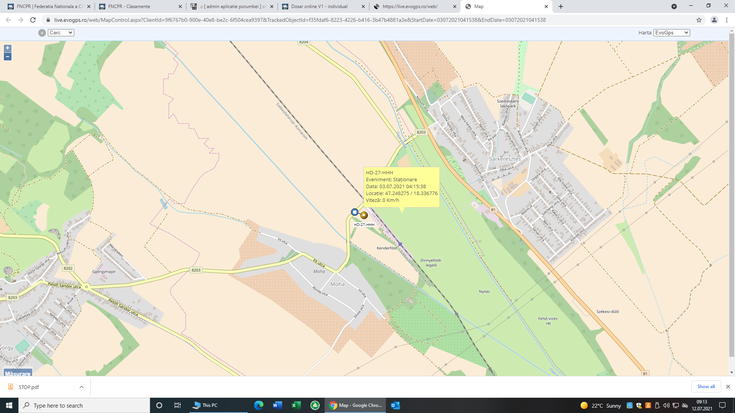735x413 pixels.
Task: Open a new browser tab
Action: coord(561,7)
